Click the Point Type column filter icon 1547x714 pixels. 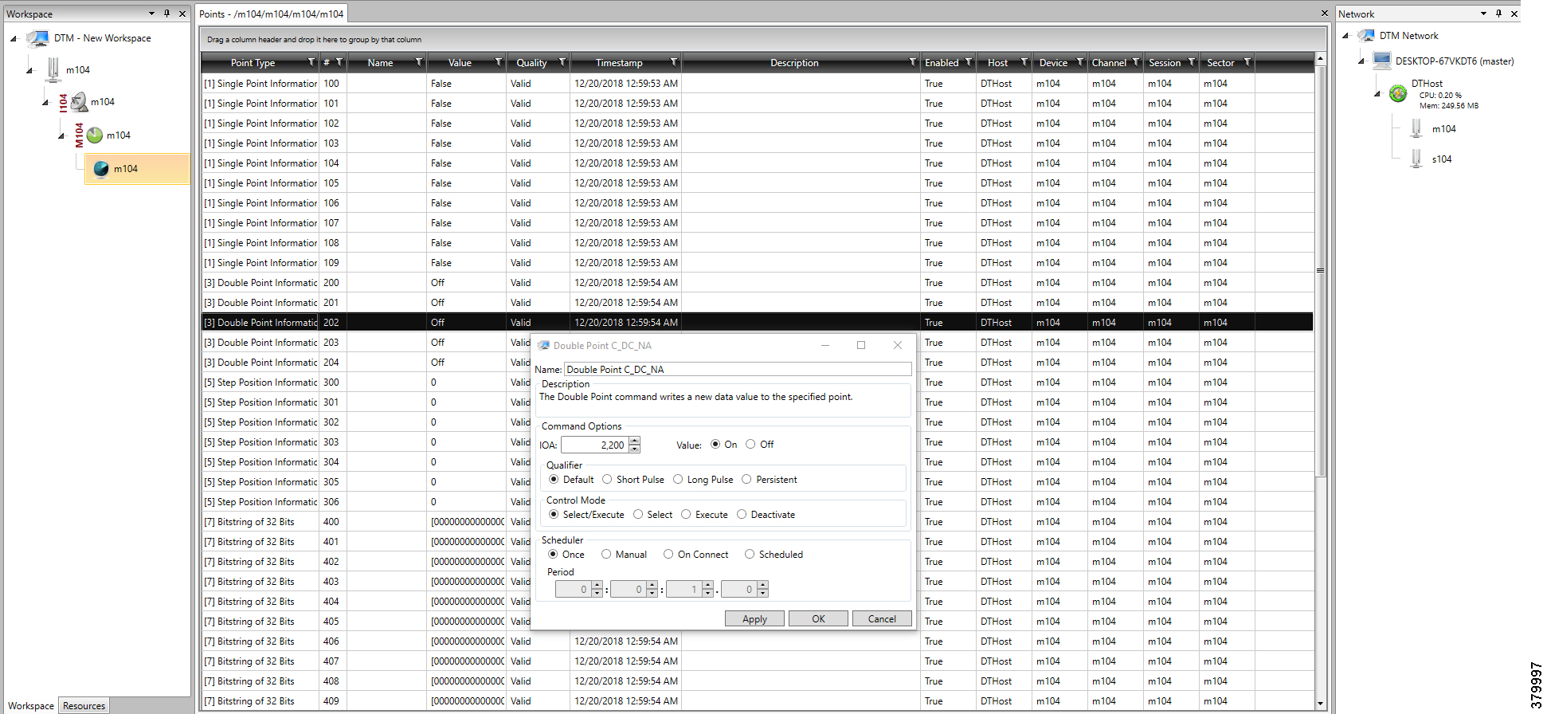311,62
